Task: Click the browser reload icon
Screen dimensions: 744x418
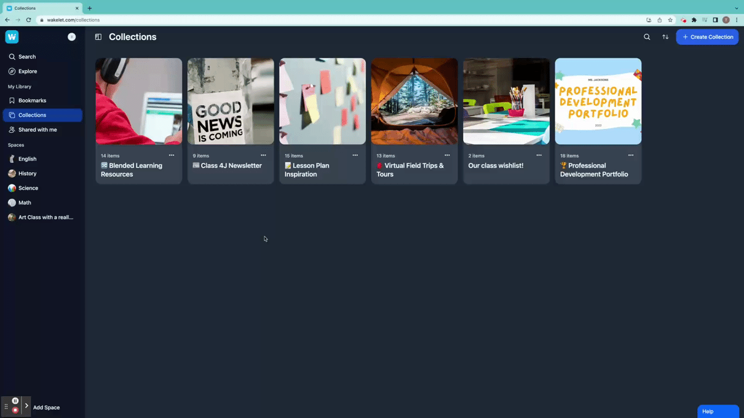Action: click(28, 20)
